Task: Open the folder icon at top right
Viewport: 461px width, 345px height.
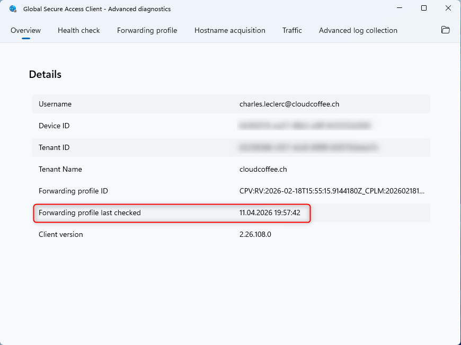Action: point(446,30)
